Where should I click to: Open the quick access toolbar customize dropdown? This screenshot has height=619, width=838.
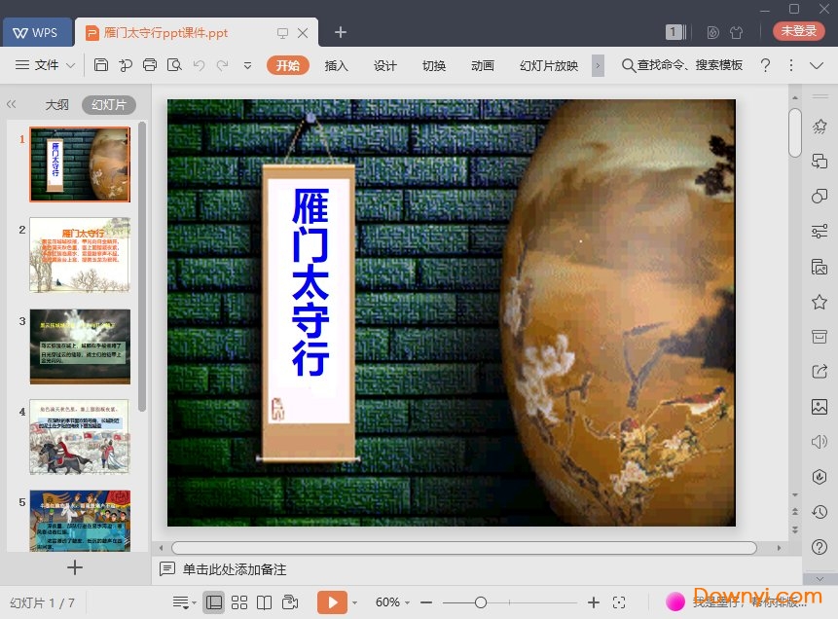coord(247,65)
